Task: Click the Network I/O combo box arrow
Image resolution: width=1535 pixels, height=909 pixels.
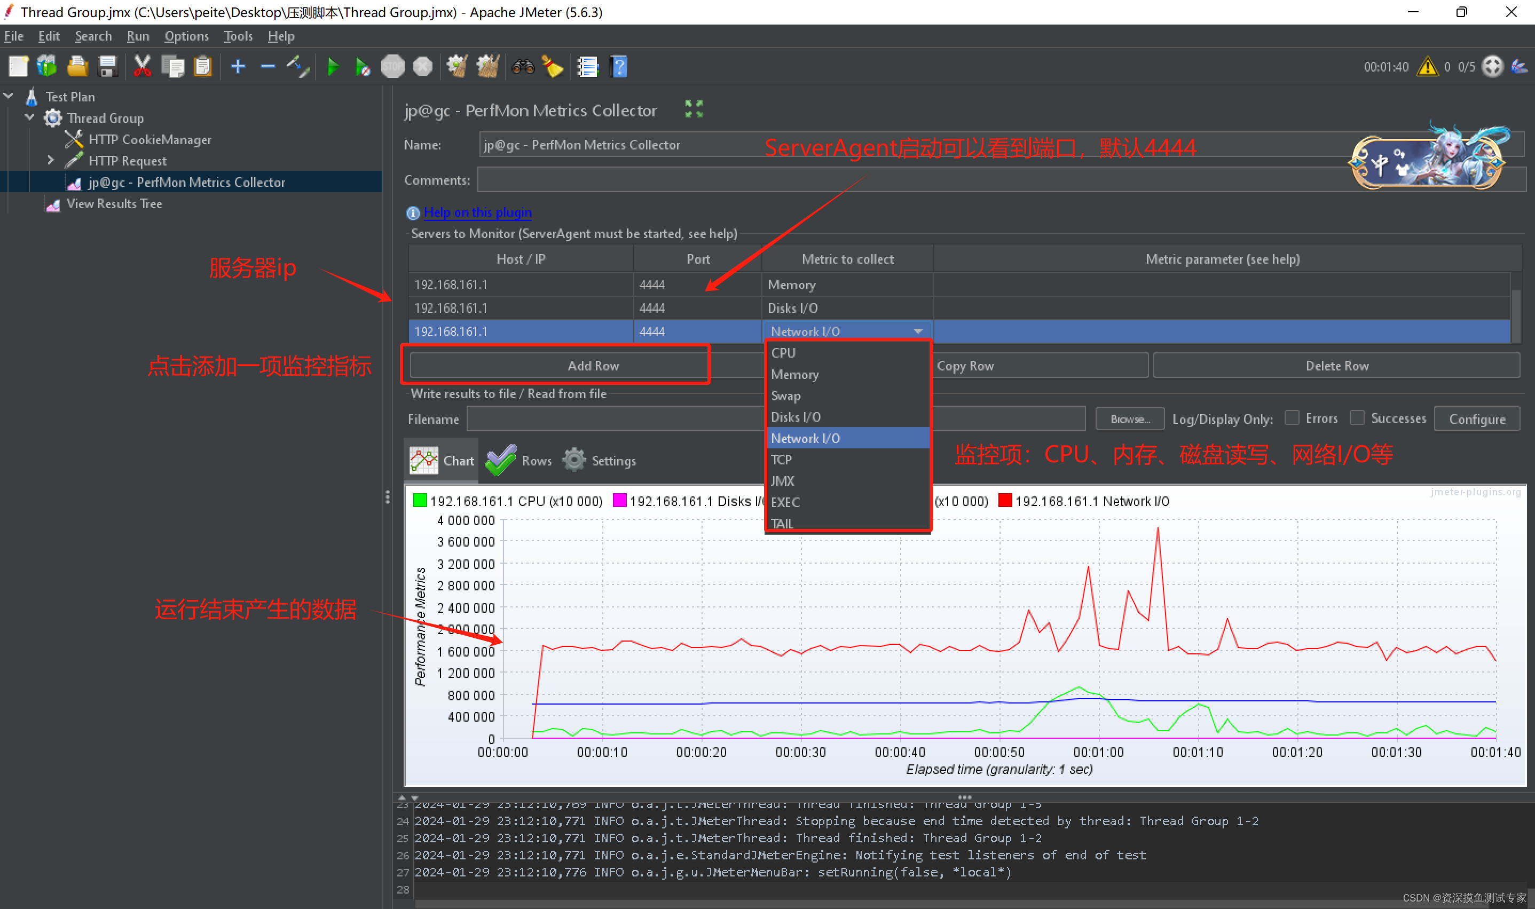Action: (918, 331)
